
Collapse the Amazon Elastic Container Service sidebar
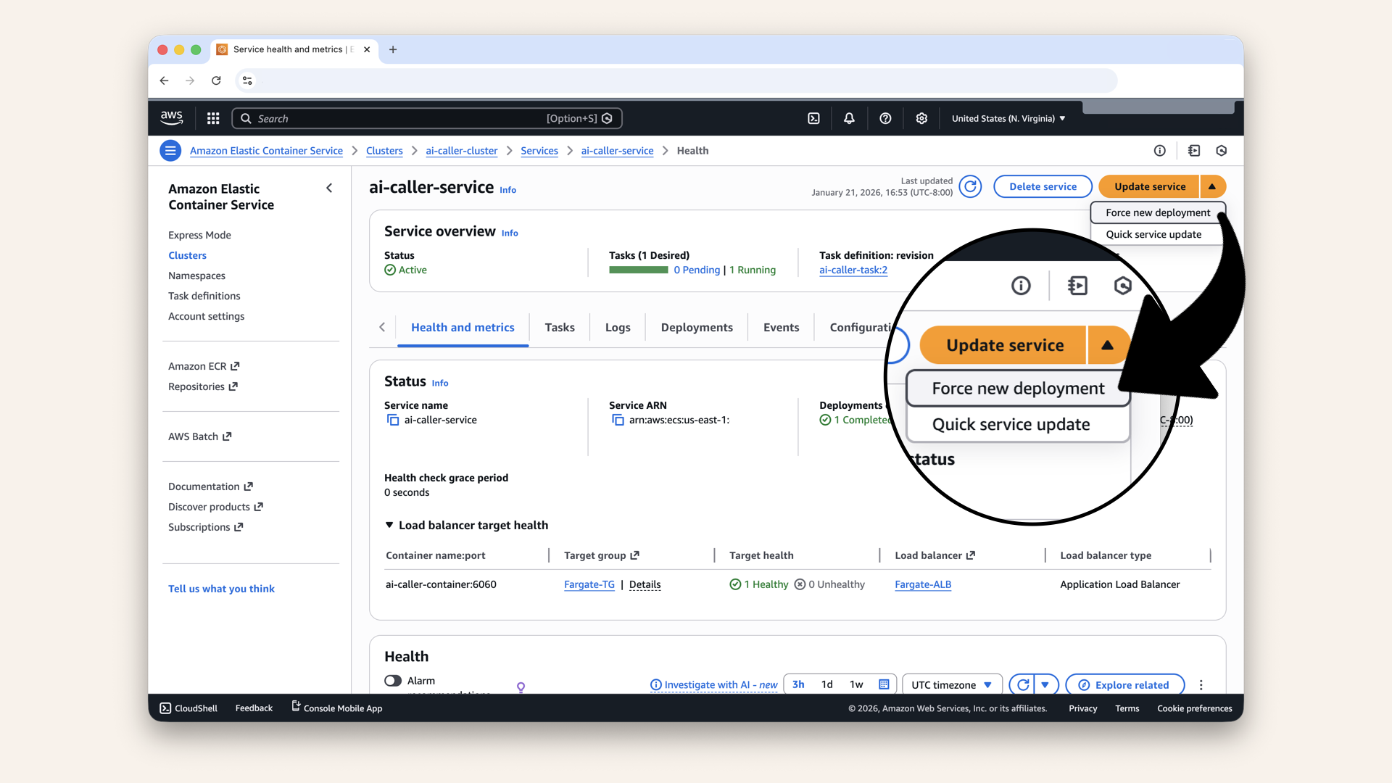[x=329, y=188]
